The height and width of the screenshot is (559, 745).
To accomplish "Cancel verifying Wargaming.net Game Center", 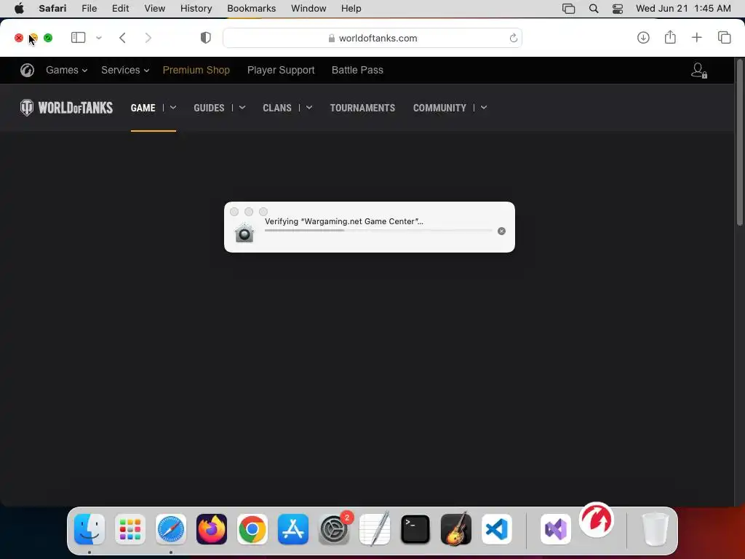I will pyautogui.click(x=501, y=231).
